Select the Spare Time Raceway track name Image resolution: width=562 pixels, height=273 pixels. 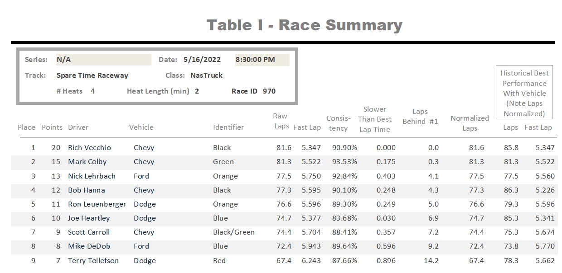(92, 75)
